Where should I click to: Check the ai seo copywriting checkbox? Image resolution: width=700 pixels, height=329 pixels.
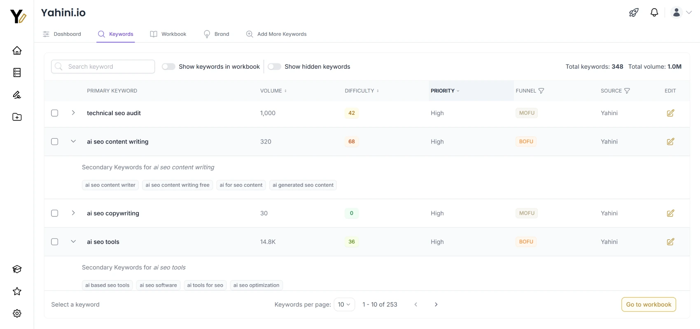point(54,213)
